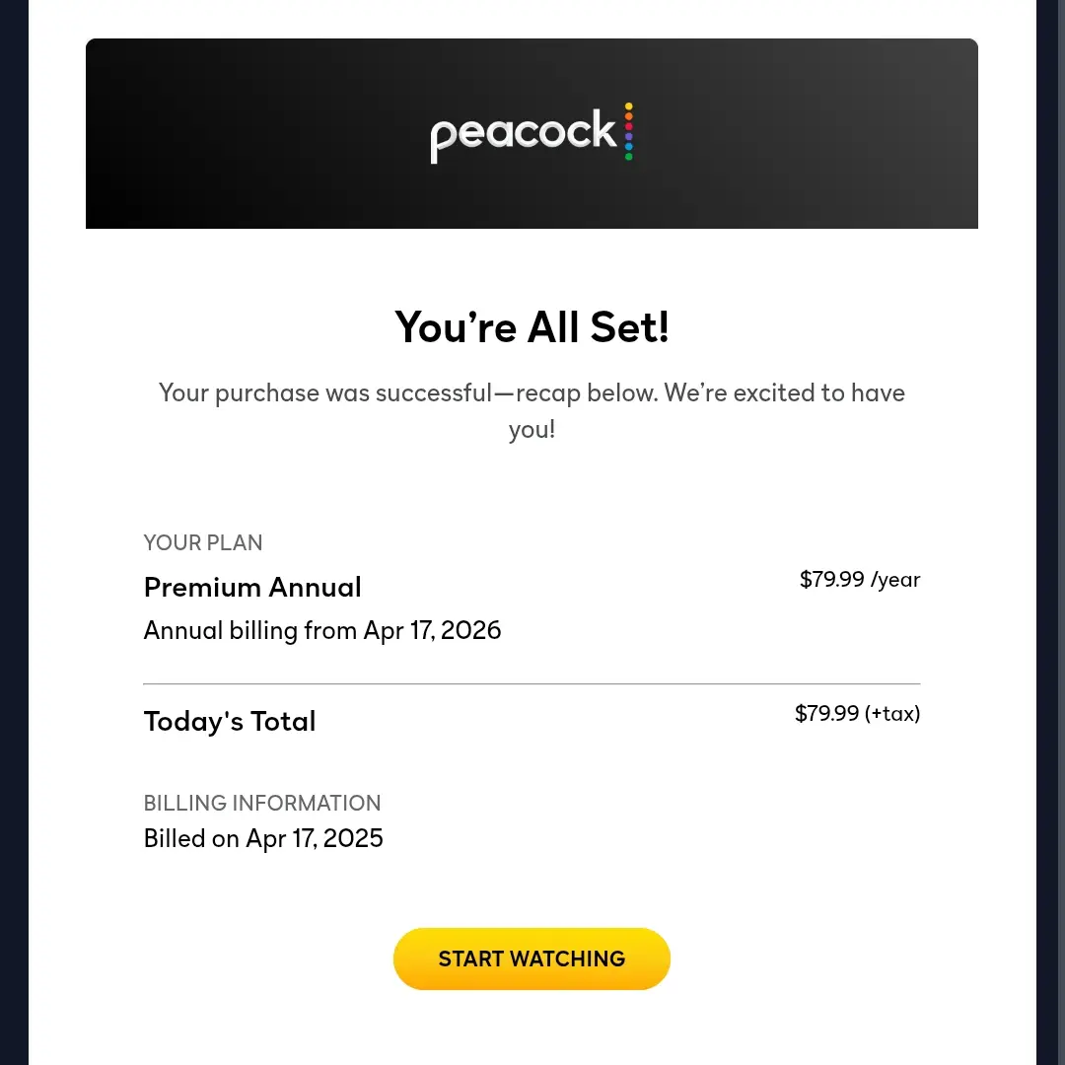Screen dimensions: 1065x1065
Task: Click the Today's Total label
Action: click(x=230, y=721)
